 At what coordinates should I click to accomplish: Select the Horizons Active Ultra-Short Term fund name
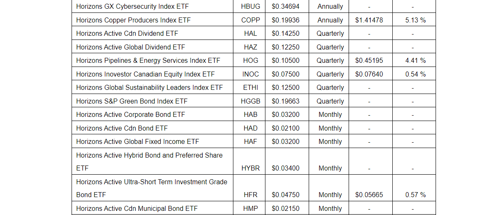point(151,182)
